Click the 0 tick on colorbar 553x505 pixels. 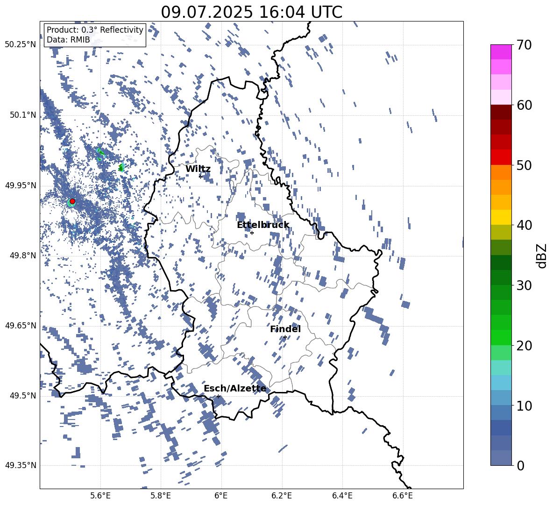520,465
